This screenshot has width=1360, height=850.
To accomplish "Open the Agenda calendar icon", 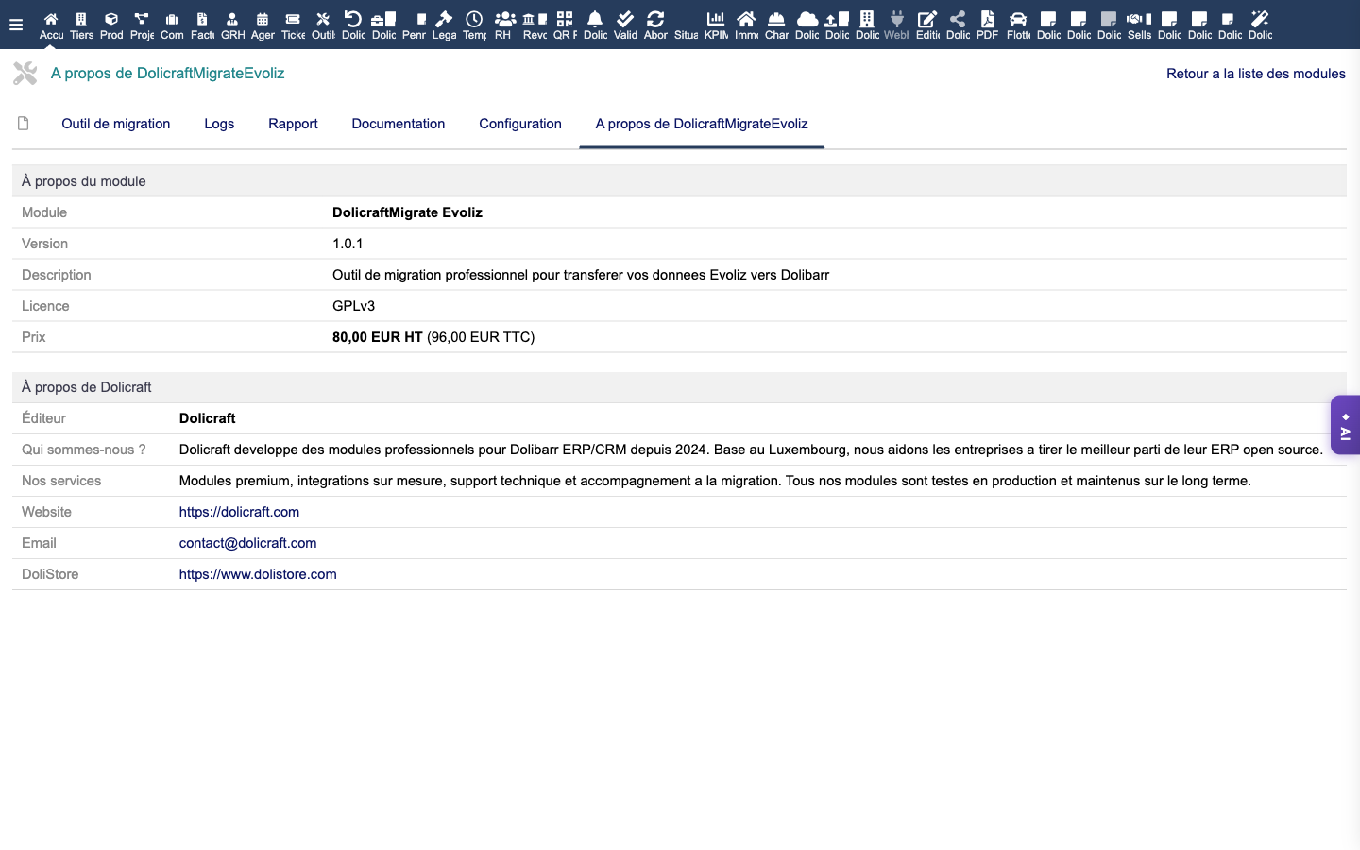I will point(263,19).
